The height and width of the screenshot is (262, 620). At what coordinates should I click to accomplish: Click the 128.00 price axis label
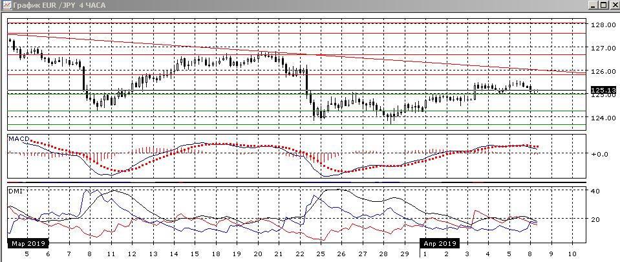(x=601, y=25)
